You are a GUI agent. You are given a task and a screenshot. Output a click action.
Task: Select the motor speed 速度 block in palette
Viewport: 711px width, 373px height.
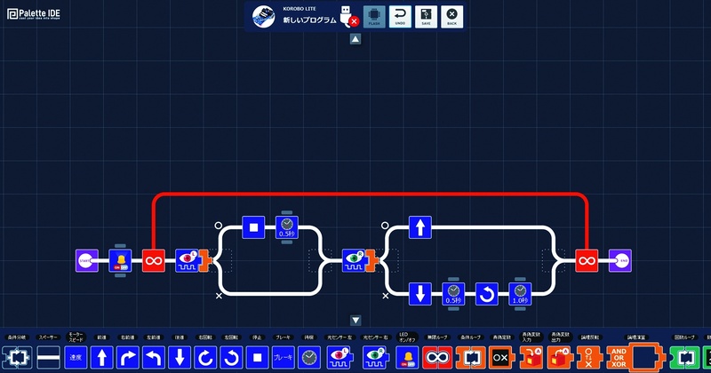[x=76, y=357]
